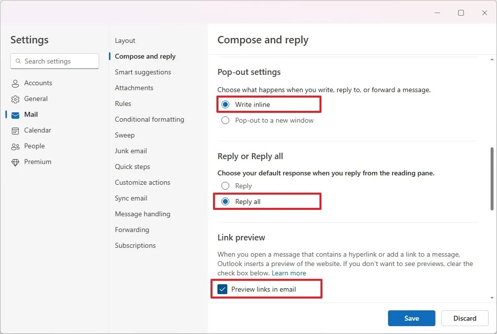Image resolution: width=497 pixels, height=334 pixels.
Task: Save the compose and reply changes
Action: click(411, 318)
